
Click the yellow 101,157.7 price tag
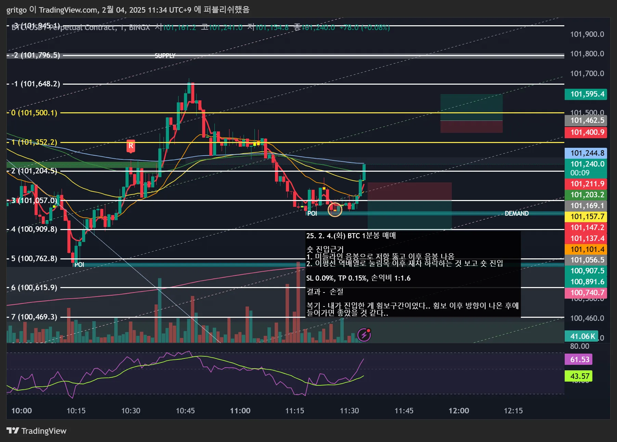click(586, 216)
